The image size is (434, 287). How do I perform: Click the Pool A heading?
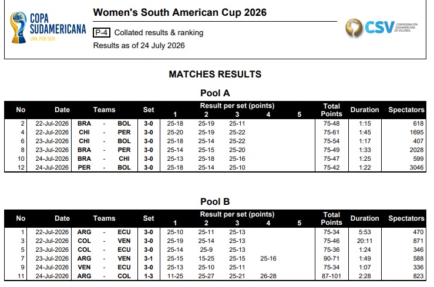tap(215, 93)
